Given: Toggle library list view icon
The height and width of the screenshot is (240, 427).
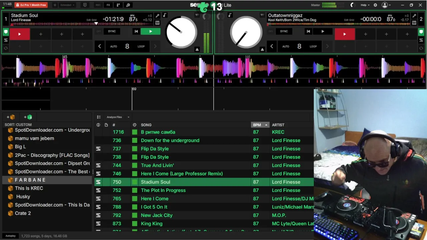Looking at the screenshot, I should click(x=99, y=117).
